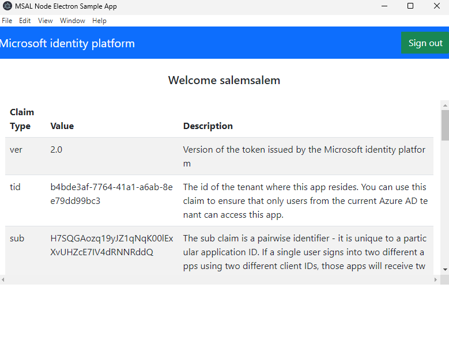The image size is (449, 337).
Task: Click the horizontal scrollbar left arrow
Action: point(3,280)
